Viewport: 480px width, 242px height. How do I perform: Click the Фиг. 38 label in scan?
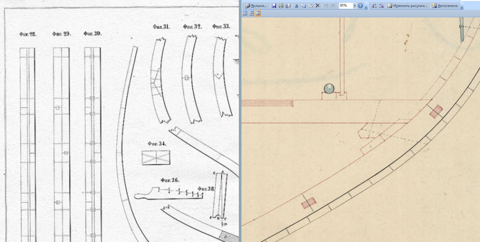pyautogui.click(x=207, y=189)
